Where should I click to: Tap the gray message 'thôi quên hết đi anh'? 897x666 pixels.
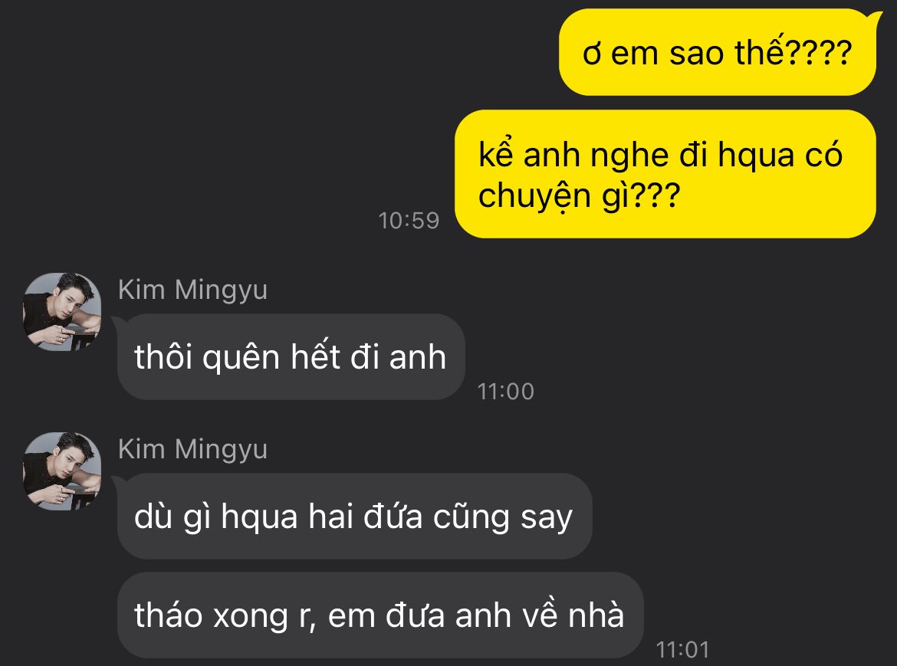291,356
